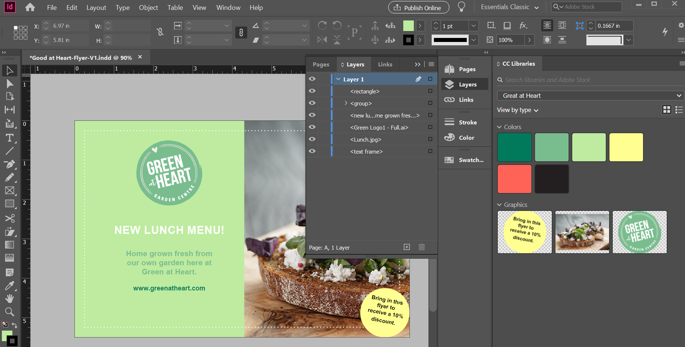Hide the <text frame> layer
The image size is (685, 347).
312,151
